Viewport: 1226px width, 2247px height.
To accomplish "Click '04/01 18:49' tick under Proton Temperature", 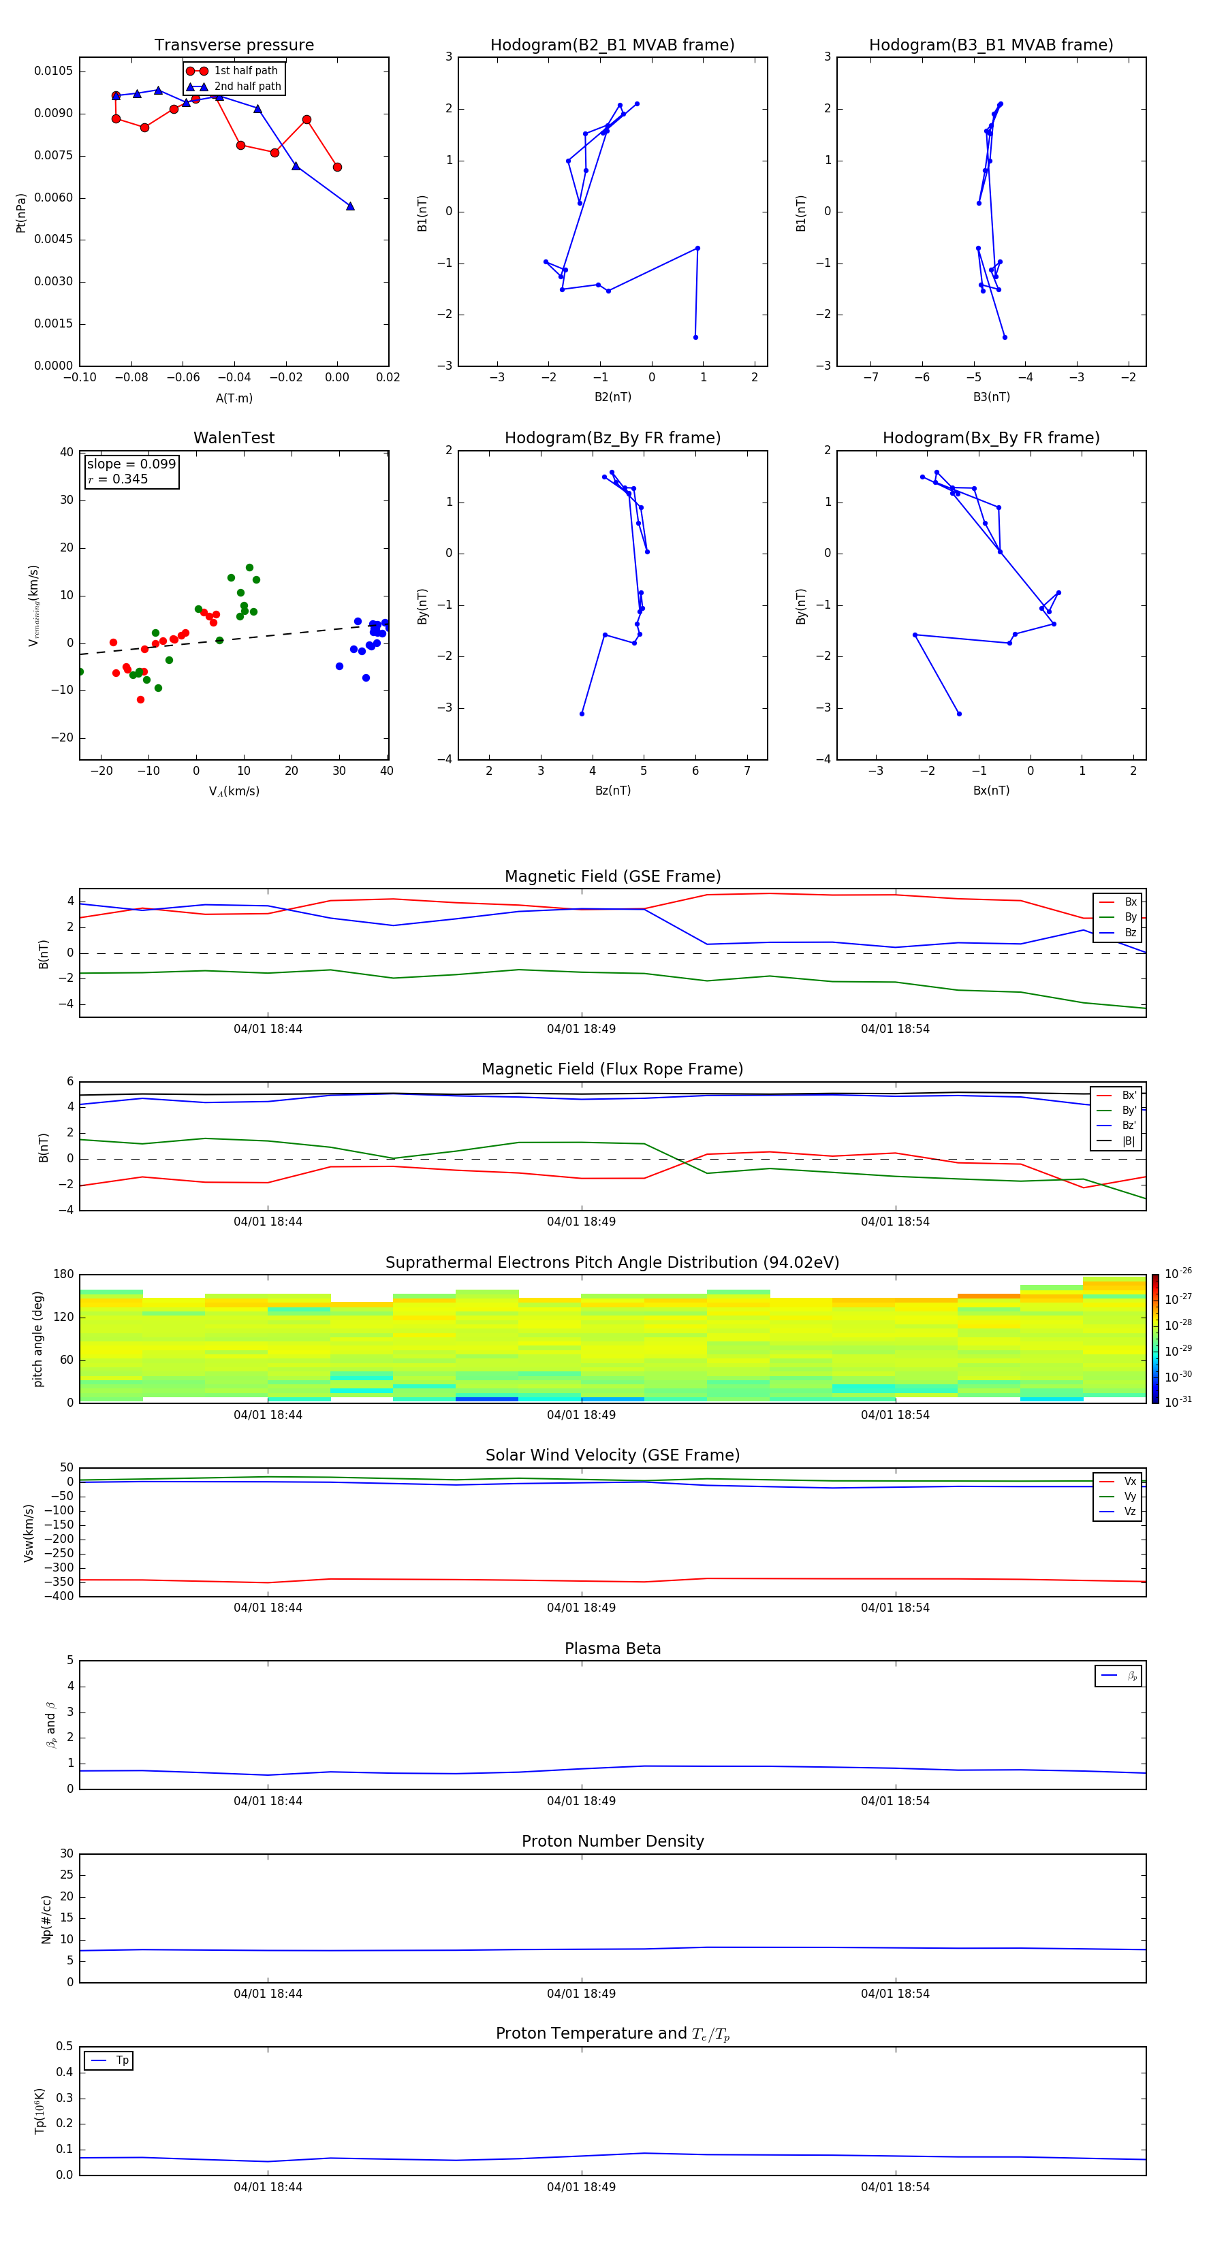I will click(x=581, y=2187).
